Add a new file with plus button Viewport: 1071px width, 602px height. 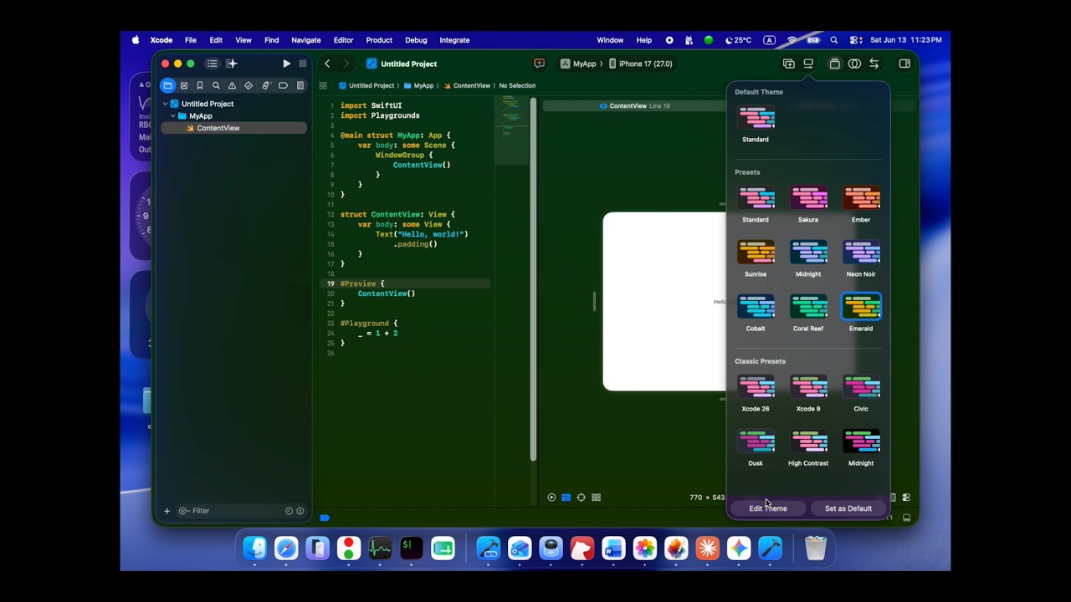point(167,511)
